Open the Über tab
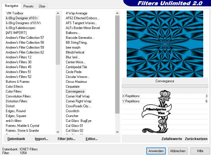Image resolution: width=211 pixels, height=155 pixels. (42, 6)
